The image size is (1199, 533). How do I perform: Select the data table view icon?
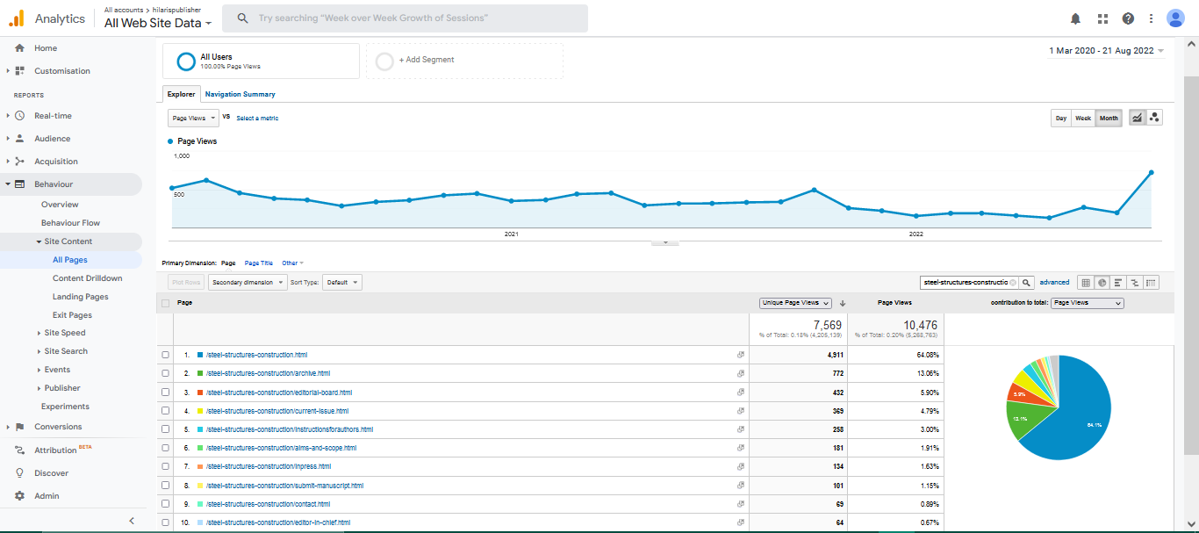[x=1086, y=283]
